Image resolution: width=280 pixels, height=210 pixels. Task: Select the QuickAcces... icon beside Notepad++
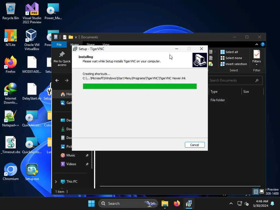coord(32,118)
